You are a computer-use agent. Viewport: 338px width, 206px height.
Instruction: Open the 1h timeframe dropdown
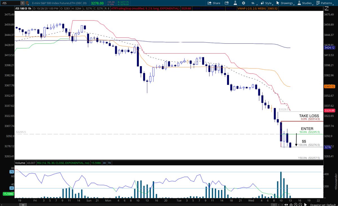[253, 3]
